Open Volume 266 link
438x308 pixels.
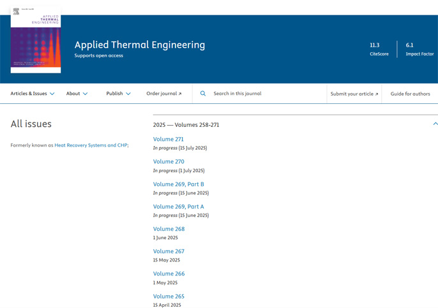pos(169,274)
